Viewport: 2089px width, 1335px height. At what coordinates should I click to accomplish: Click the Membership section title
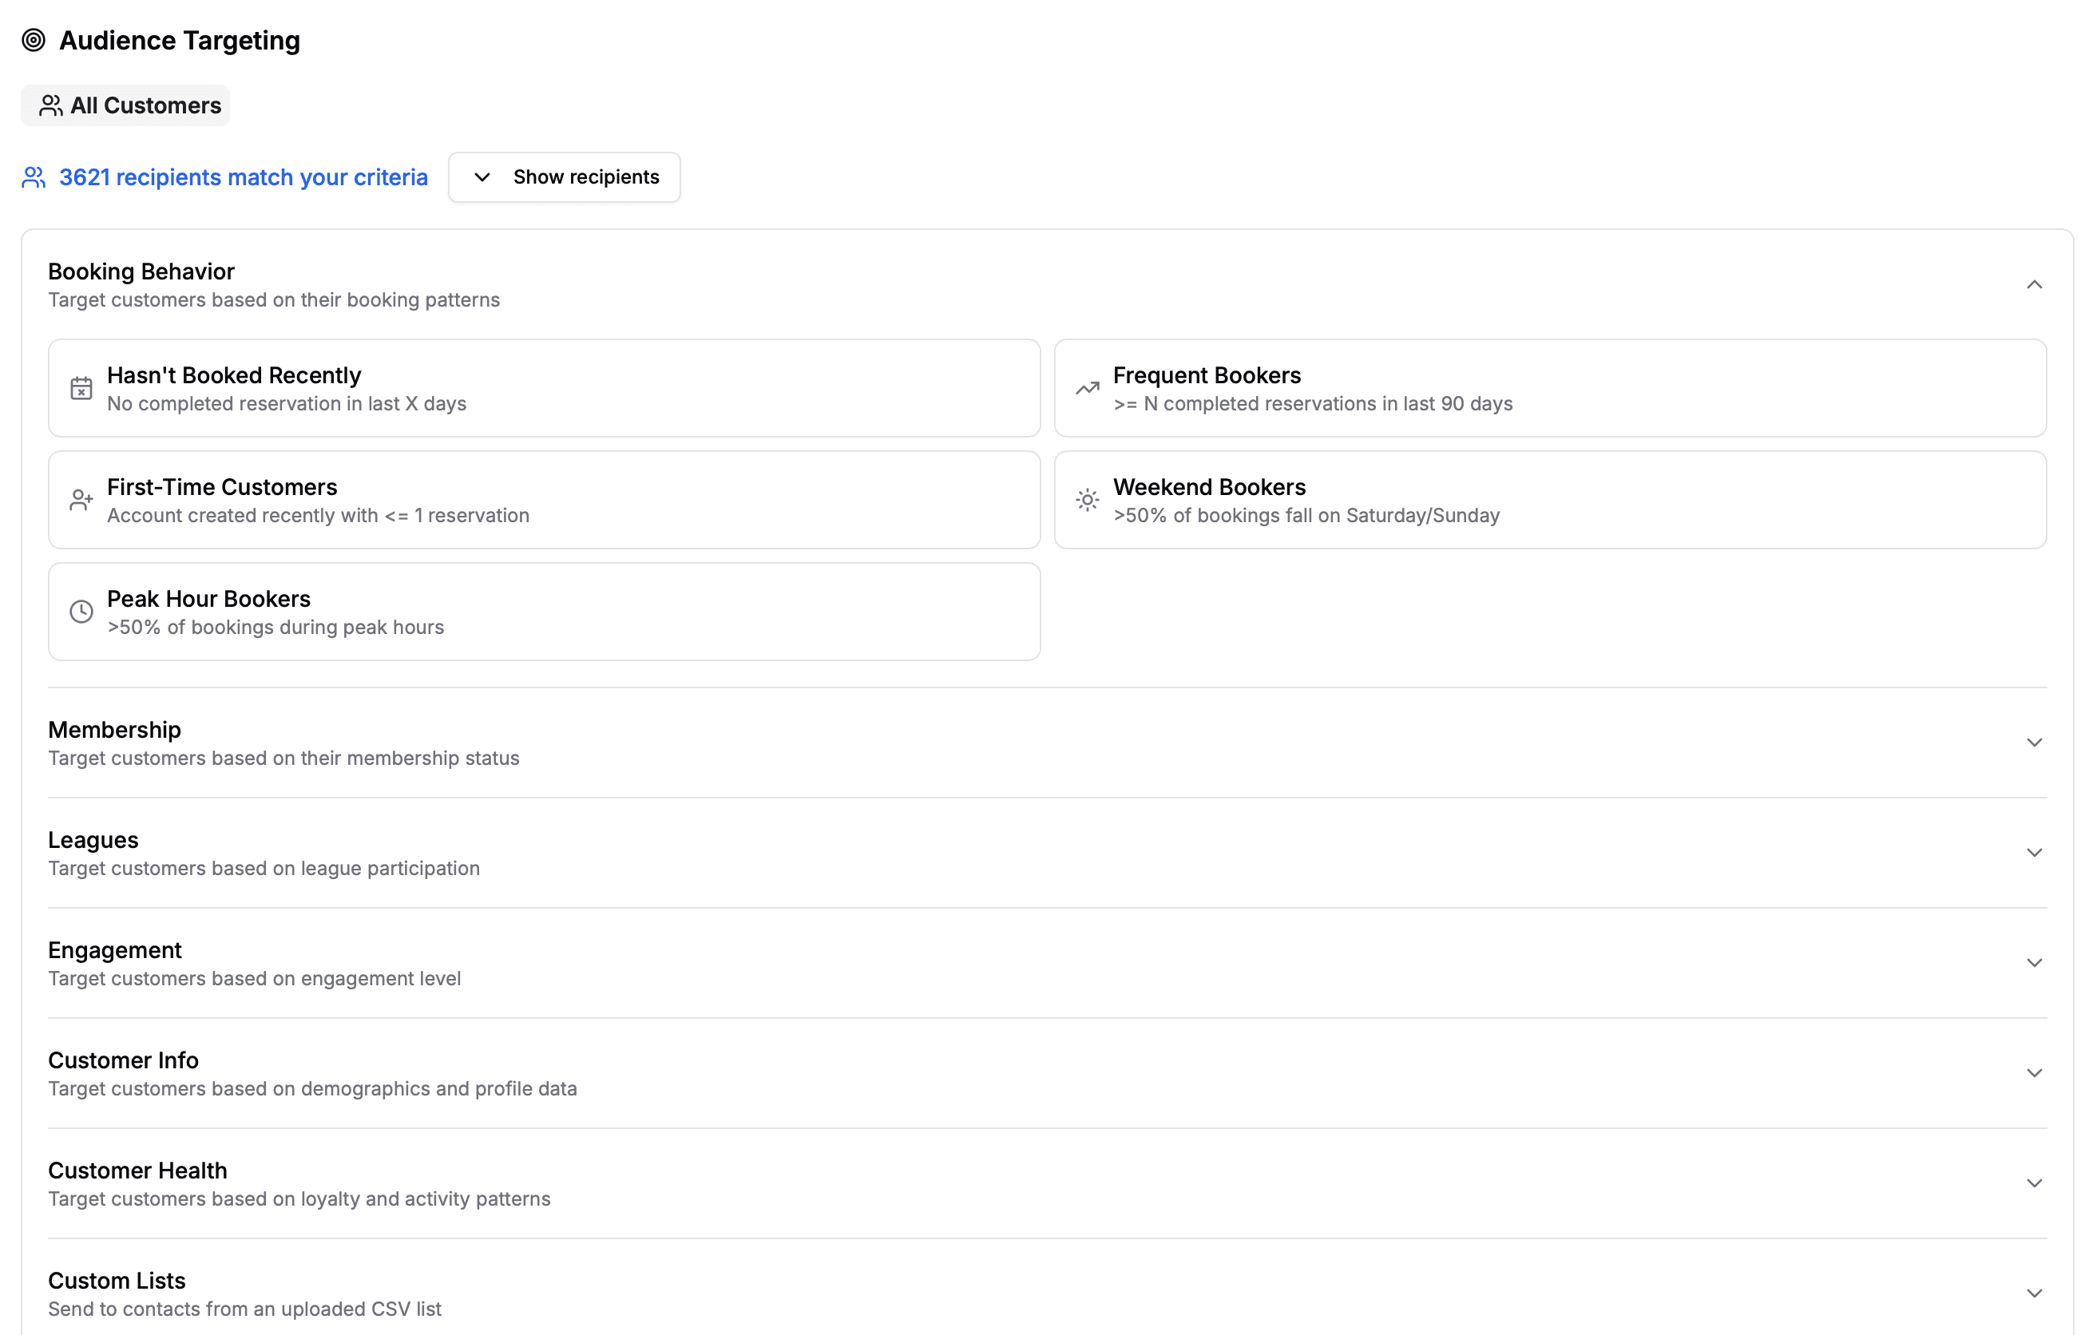point(114,730)
